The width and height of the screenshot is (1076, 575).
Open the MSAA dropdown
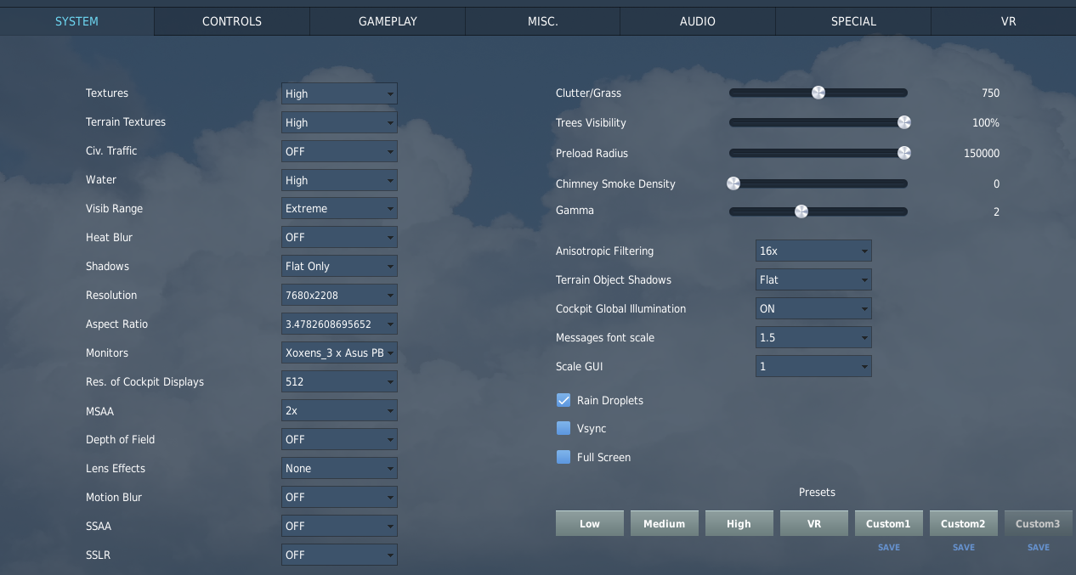point(339,411)
